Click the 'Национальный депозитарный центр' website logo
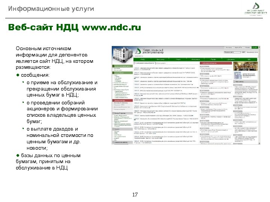The width and height of the screenshot is (270, 202). 149,51
